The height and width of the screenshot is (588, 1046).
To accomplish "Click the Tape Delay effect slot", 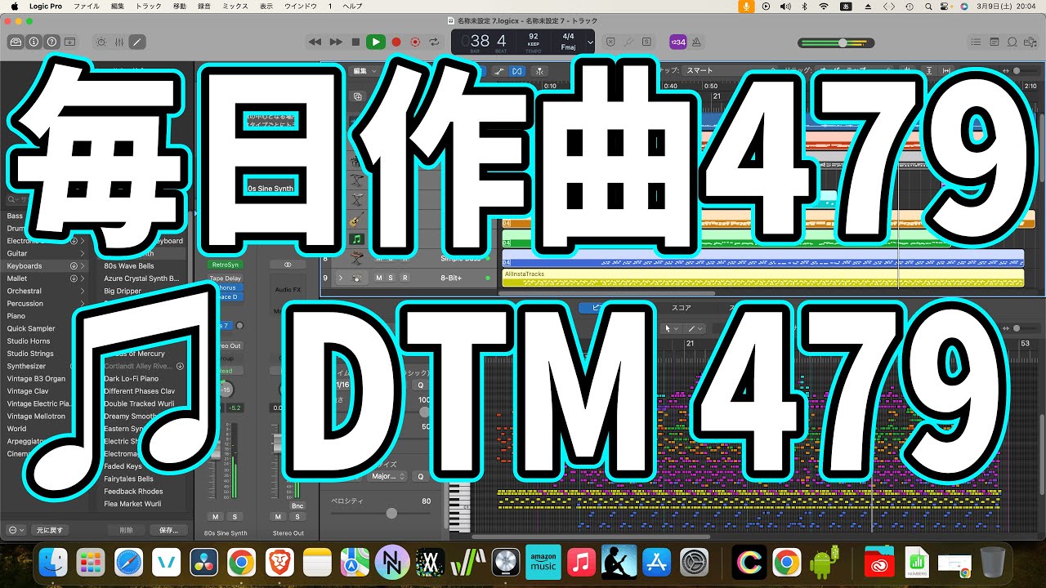I will click(x=225, y=278).
